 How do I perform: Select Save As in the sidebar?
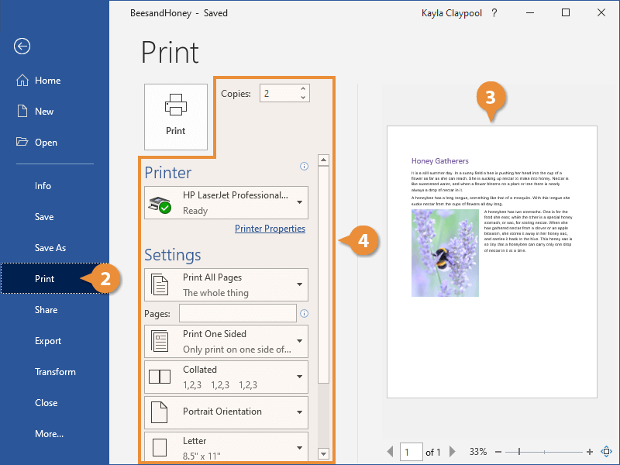pos(50,248)
